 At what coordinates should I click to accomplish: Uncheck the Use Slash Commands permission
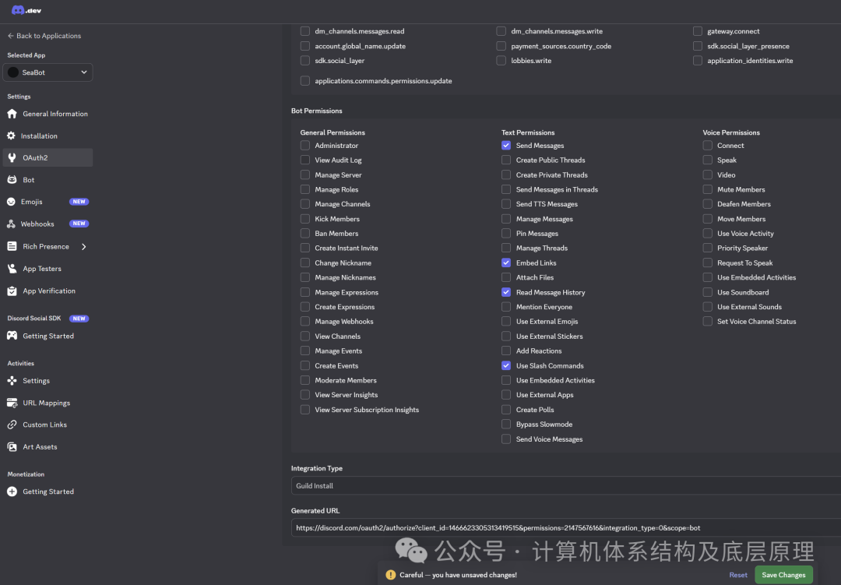tap(506, 365)
